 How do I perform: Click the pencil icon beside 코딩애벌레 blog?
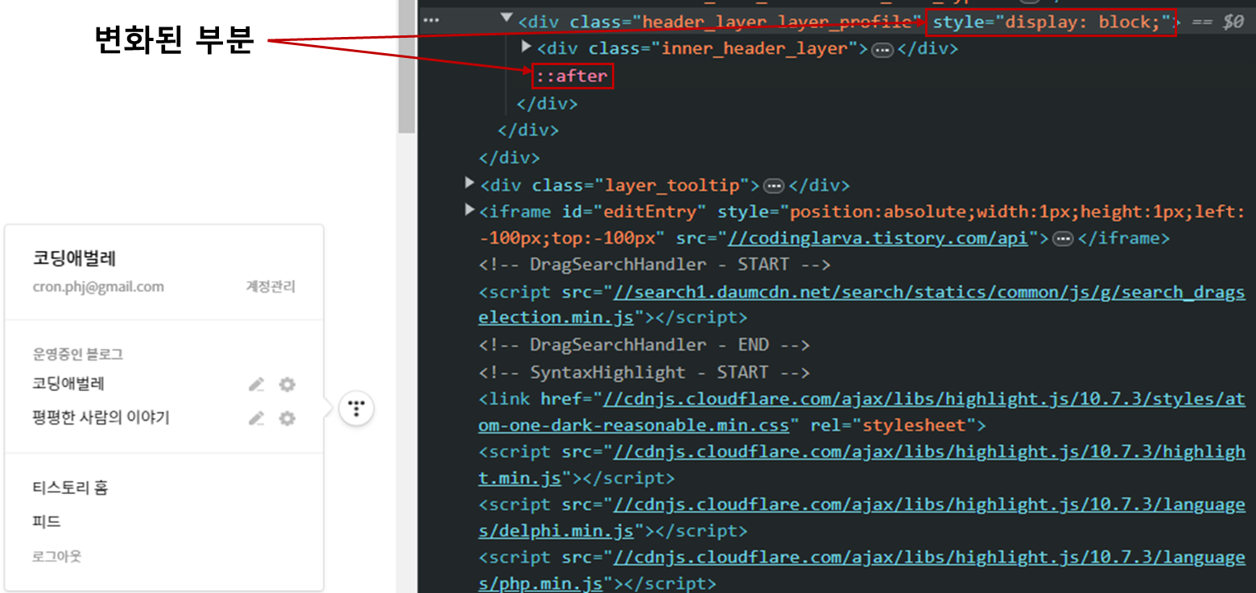(x=256, y=385)
